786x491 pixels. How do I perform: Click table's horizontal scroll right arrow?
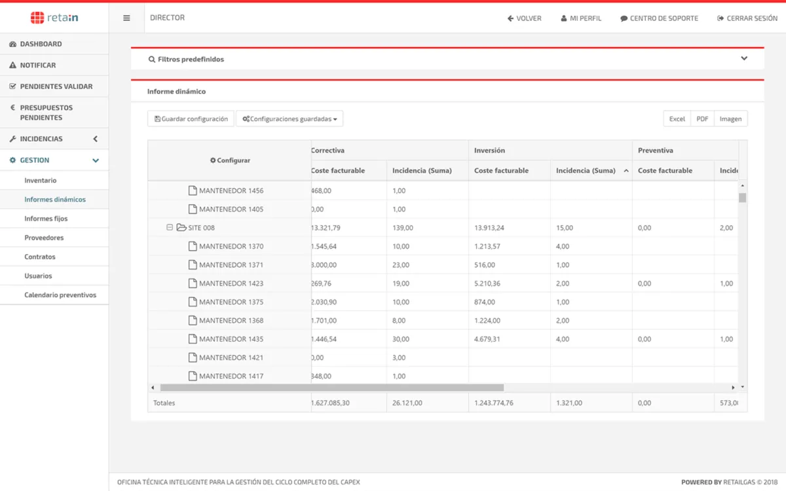coord(734,388)
